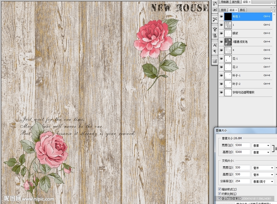The image size is (277, 204).
Task: Switch to the 图层 tab
Action: [223, 10]
